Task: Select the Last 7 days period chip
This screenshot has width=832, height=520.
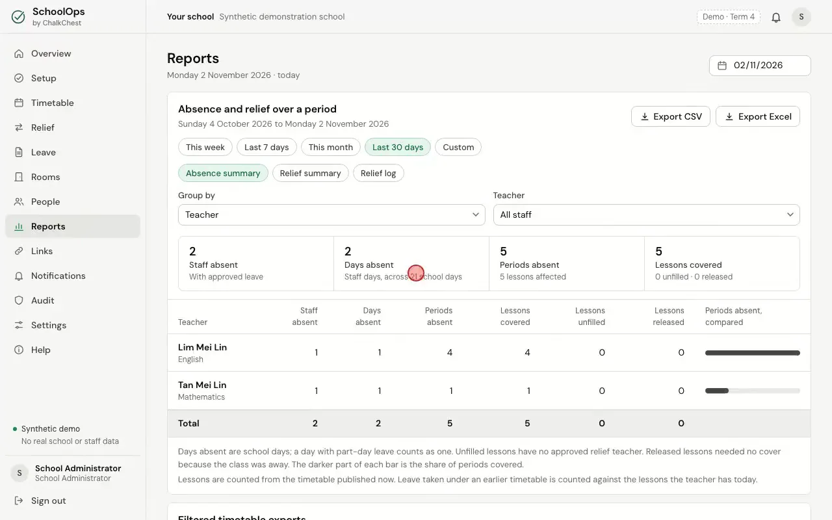Action: pos(266,148)
